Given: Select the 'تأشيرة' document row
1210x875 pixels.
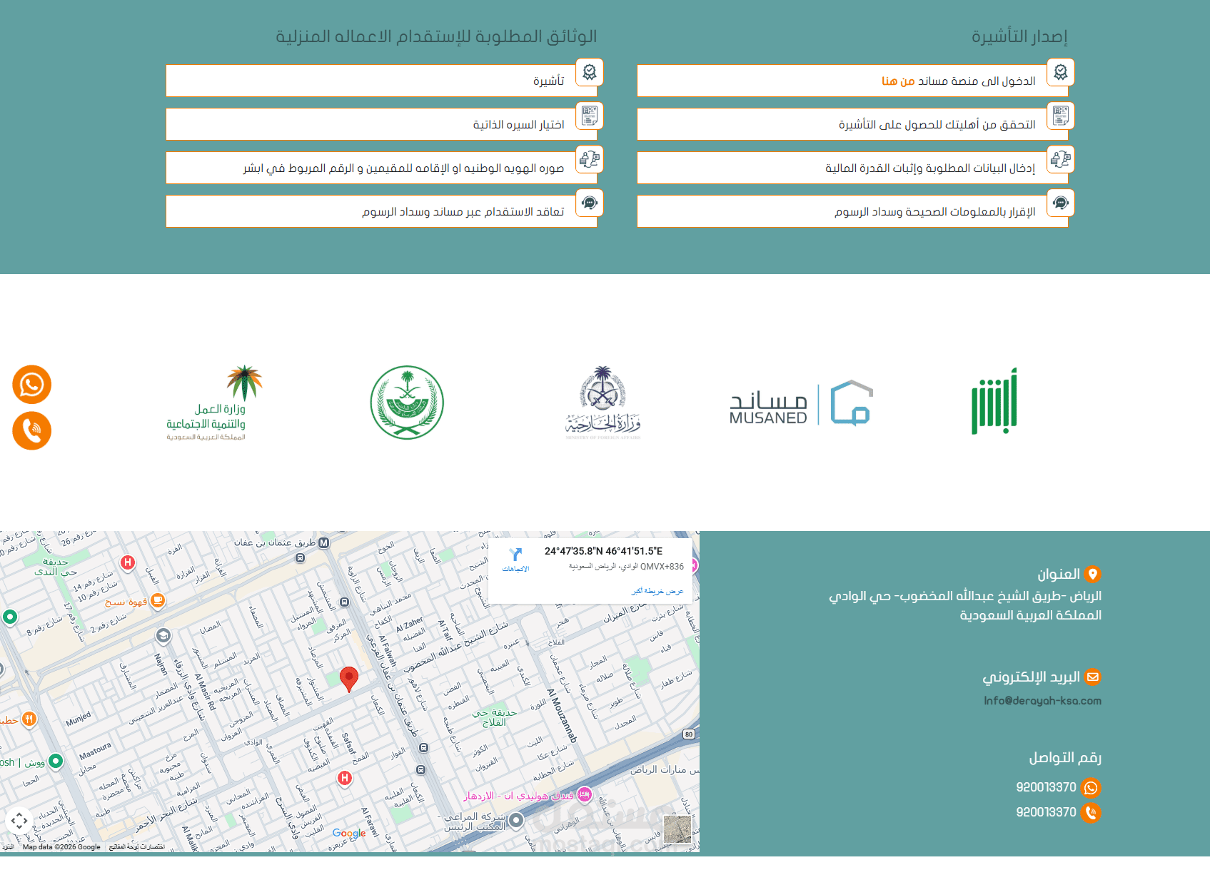Looking at the screenshot, I should pos(381,81).
